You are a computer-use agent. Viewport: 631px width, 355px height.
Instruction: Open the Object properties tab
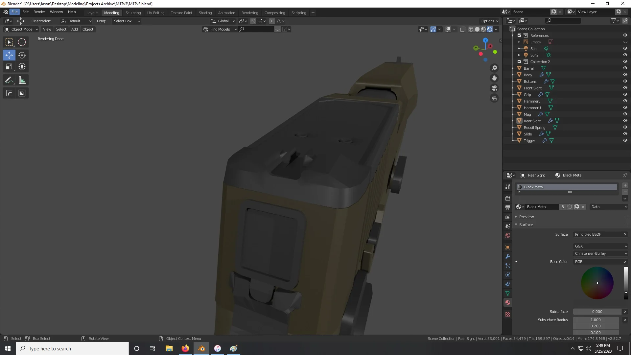click(x=508, y=247)
